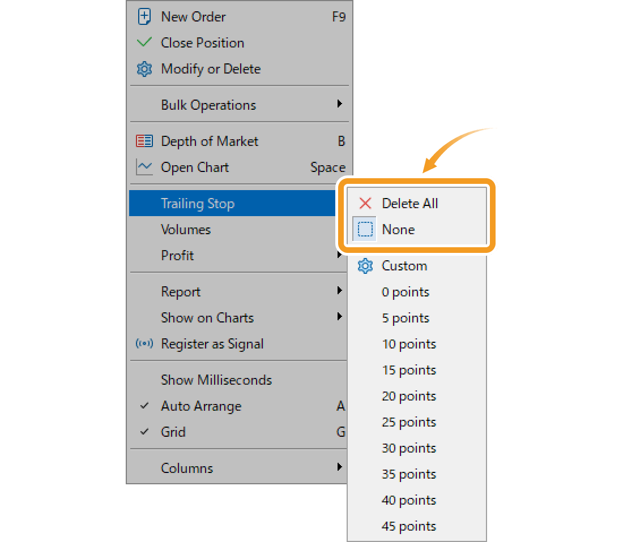
Task: Click the red X Delete All icon
Action: pyautogui.click(x=365, y=203)
